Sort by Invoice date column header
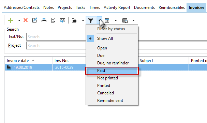The image size is (207, 123). coord(28,61)
